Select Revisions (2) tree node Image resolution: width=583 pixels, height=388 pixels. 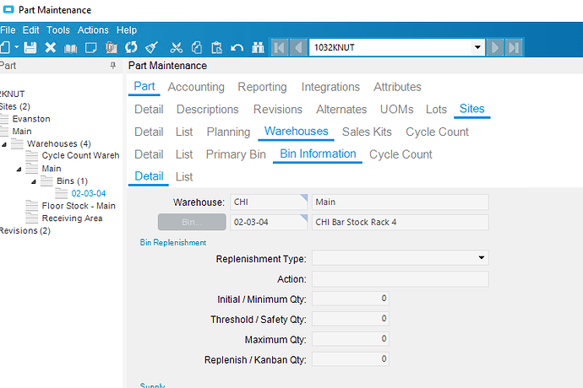pos(25,230)
